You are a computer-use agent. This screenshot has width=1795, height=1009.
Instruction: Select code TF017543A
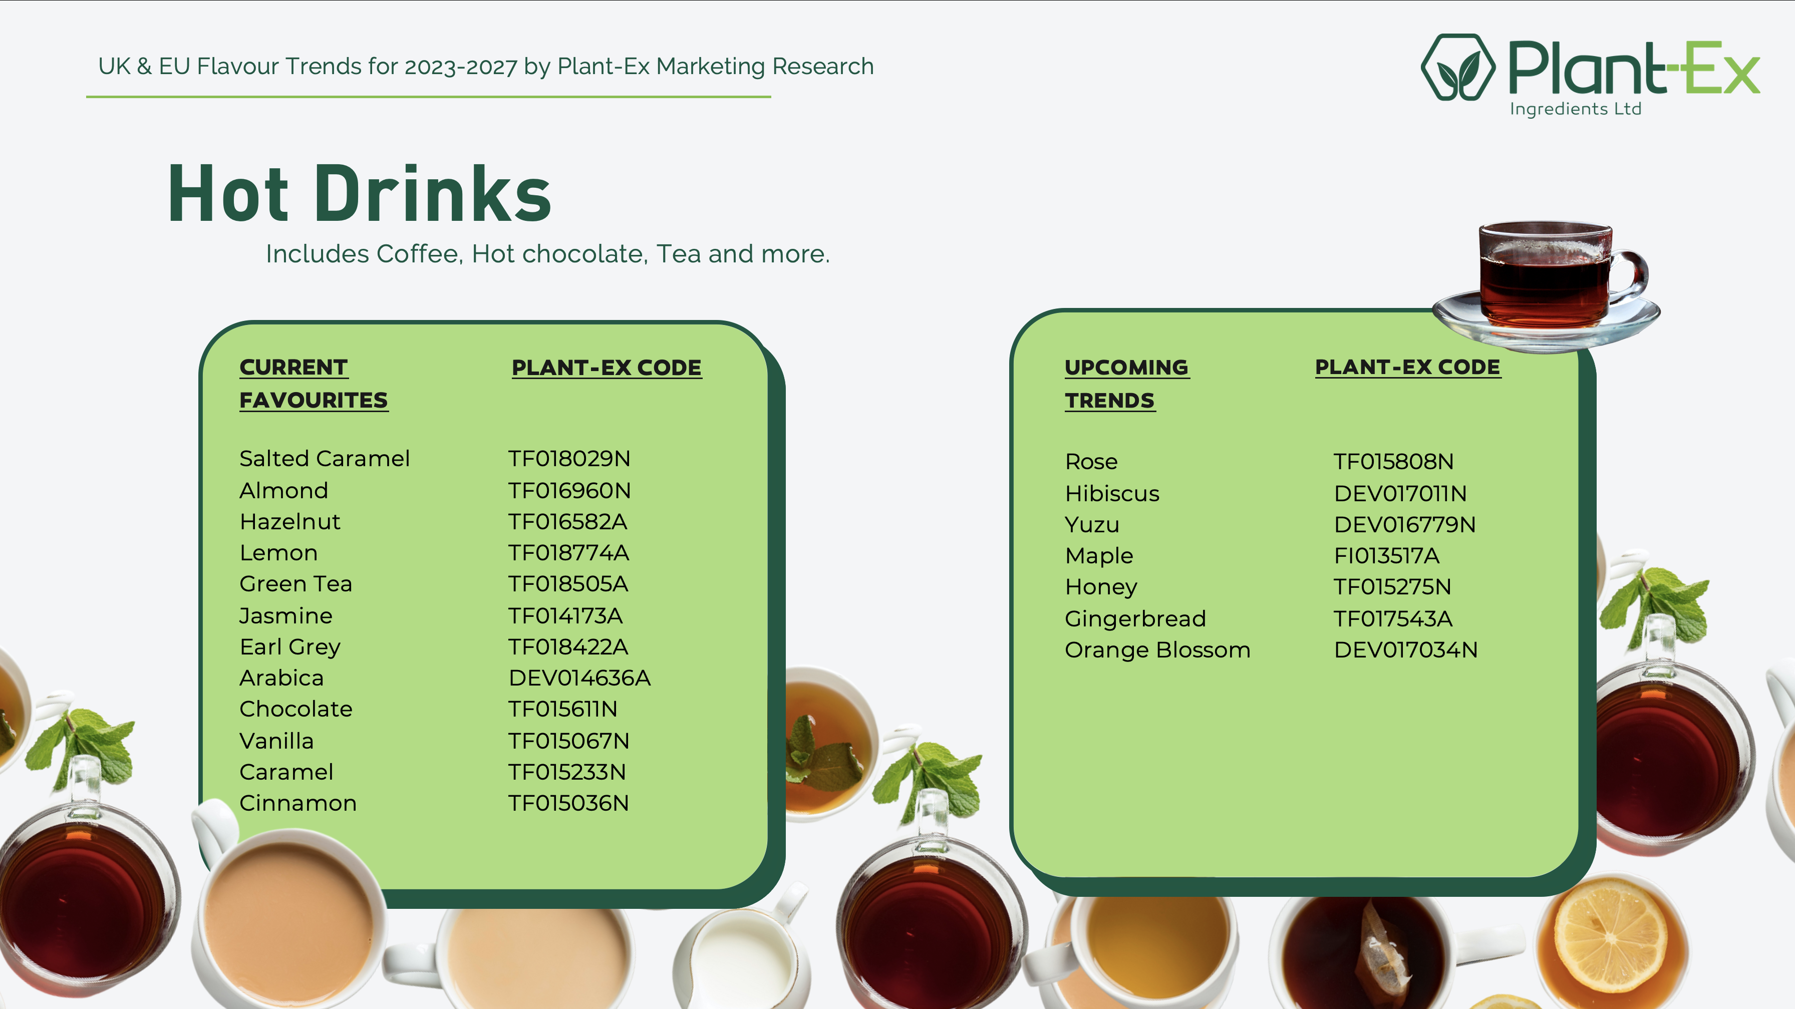click(1393, 619)
